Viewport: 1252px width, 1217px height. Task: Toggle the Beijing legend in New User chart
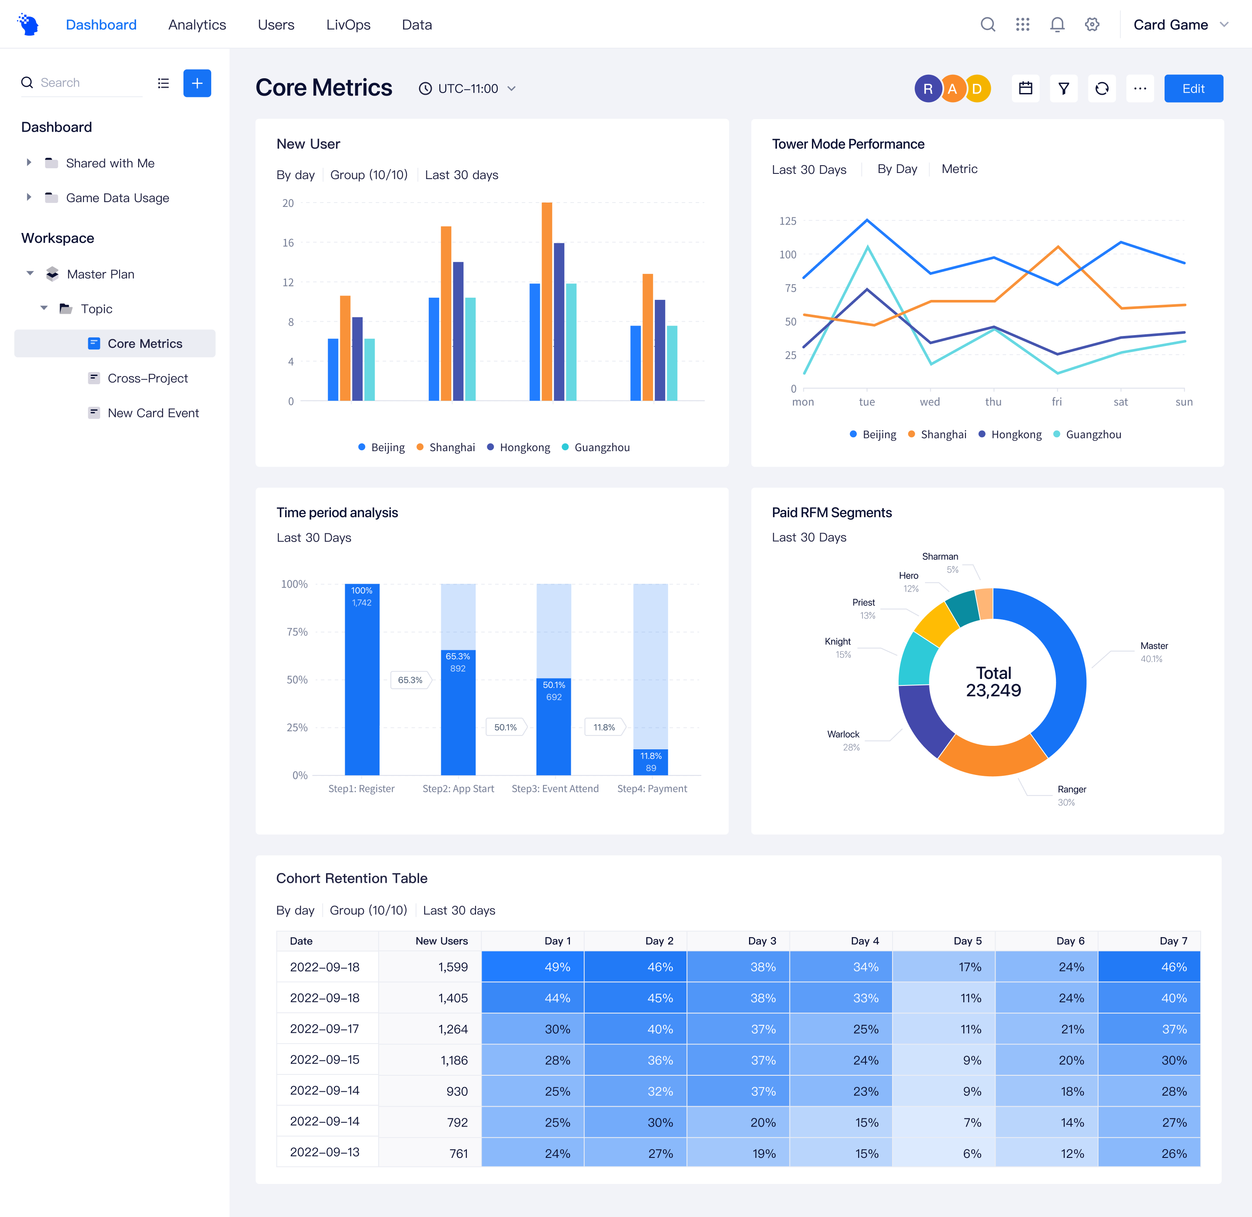(382, 447)
